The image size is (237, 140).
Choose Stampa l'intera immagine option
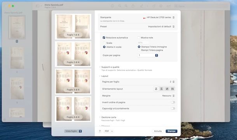139,47
